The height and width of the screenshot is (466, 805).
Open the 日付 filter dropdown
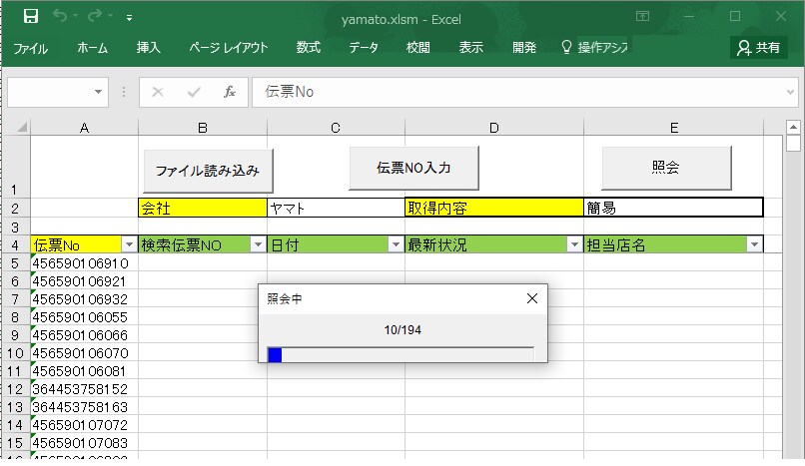(x=396, y=245)
